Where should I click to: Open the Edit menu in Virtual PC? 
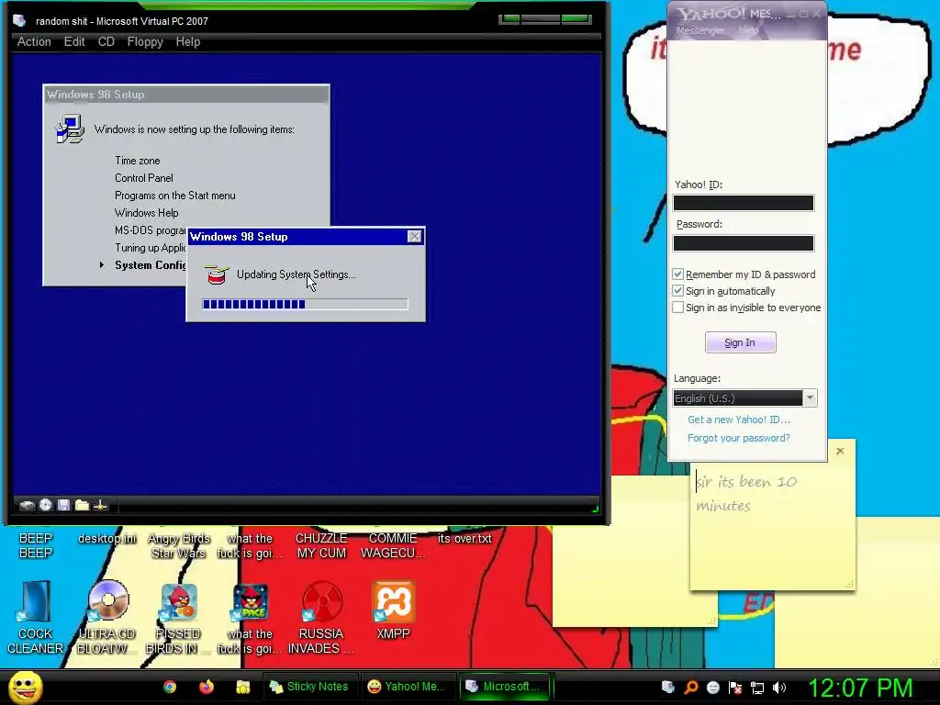tap(74, 42)
